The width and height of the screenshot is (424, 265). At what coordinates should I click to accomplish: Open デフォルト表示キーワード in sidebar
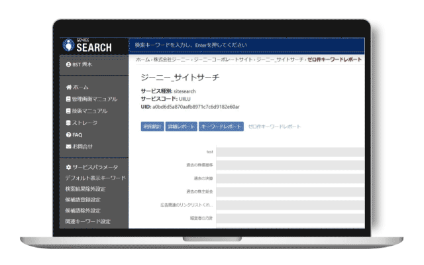(x=95, y=178)
